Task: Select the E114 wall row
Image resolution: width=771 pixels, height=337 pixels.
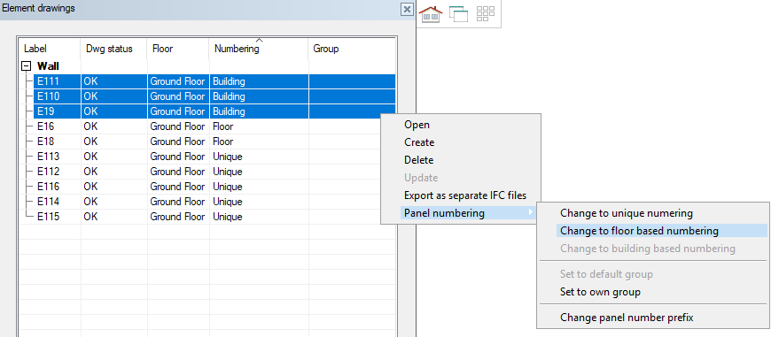Action: (207, 202)
